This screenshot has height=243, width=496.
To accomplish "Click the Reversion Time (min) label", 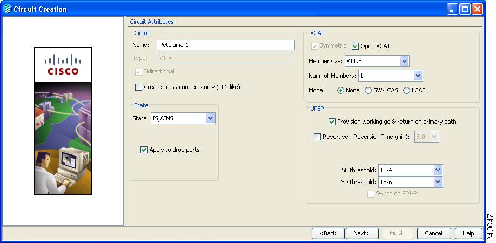I will pyautogui.click(x=382, y=137).
